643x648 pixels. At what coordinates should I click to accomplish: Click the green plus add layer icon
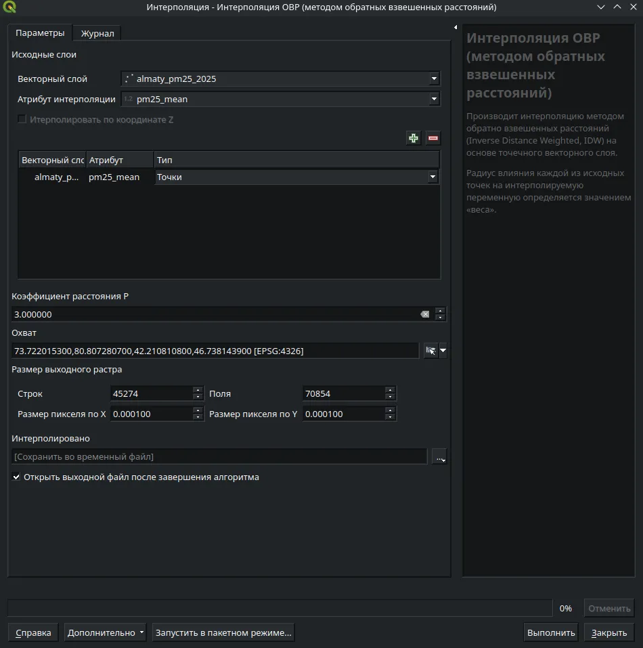click(414, 138)
